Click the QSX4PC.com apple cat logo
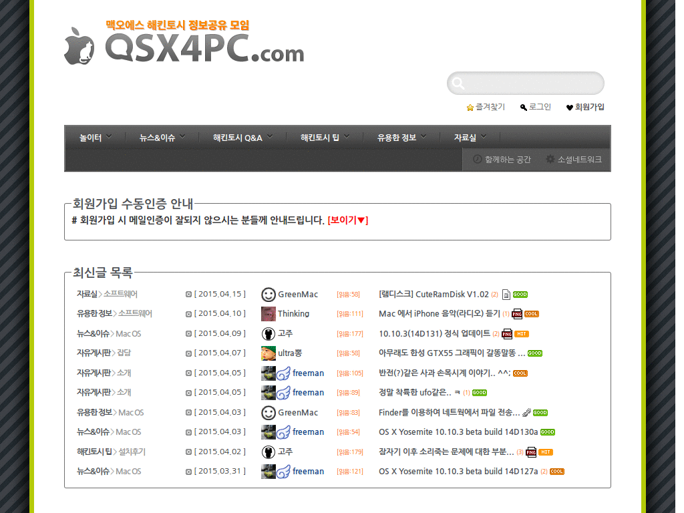Viewport: 684px width, 513px height. coord(79,46)
